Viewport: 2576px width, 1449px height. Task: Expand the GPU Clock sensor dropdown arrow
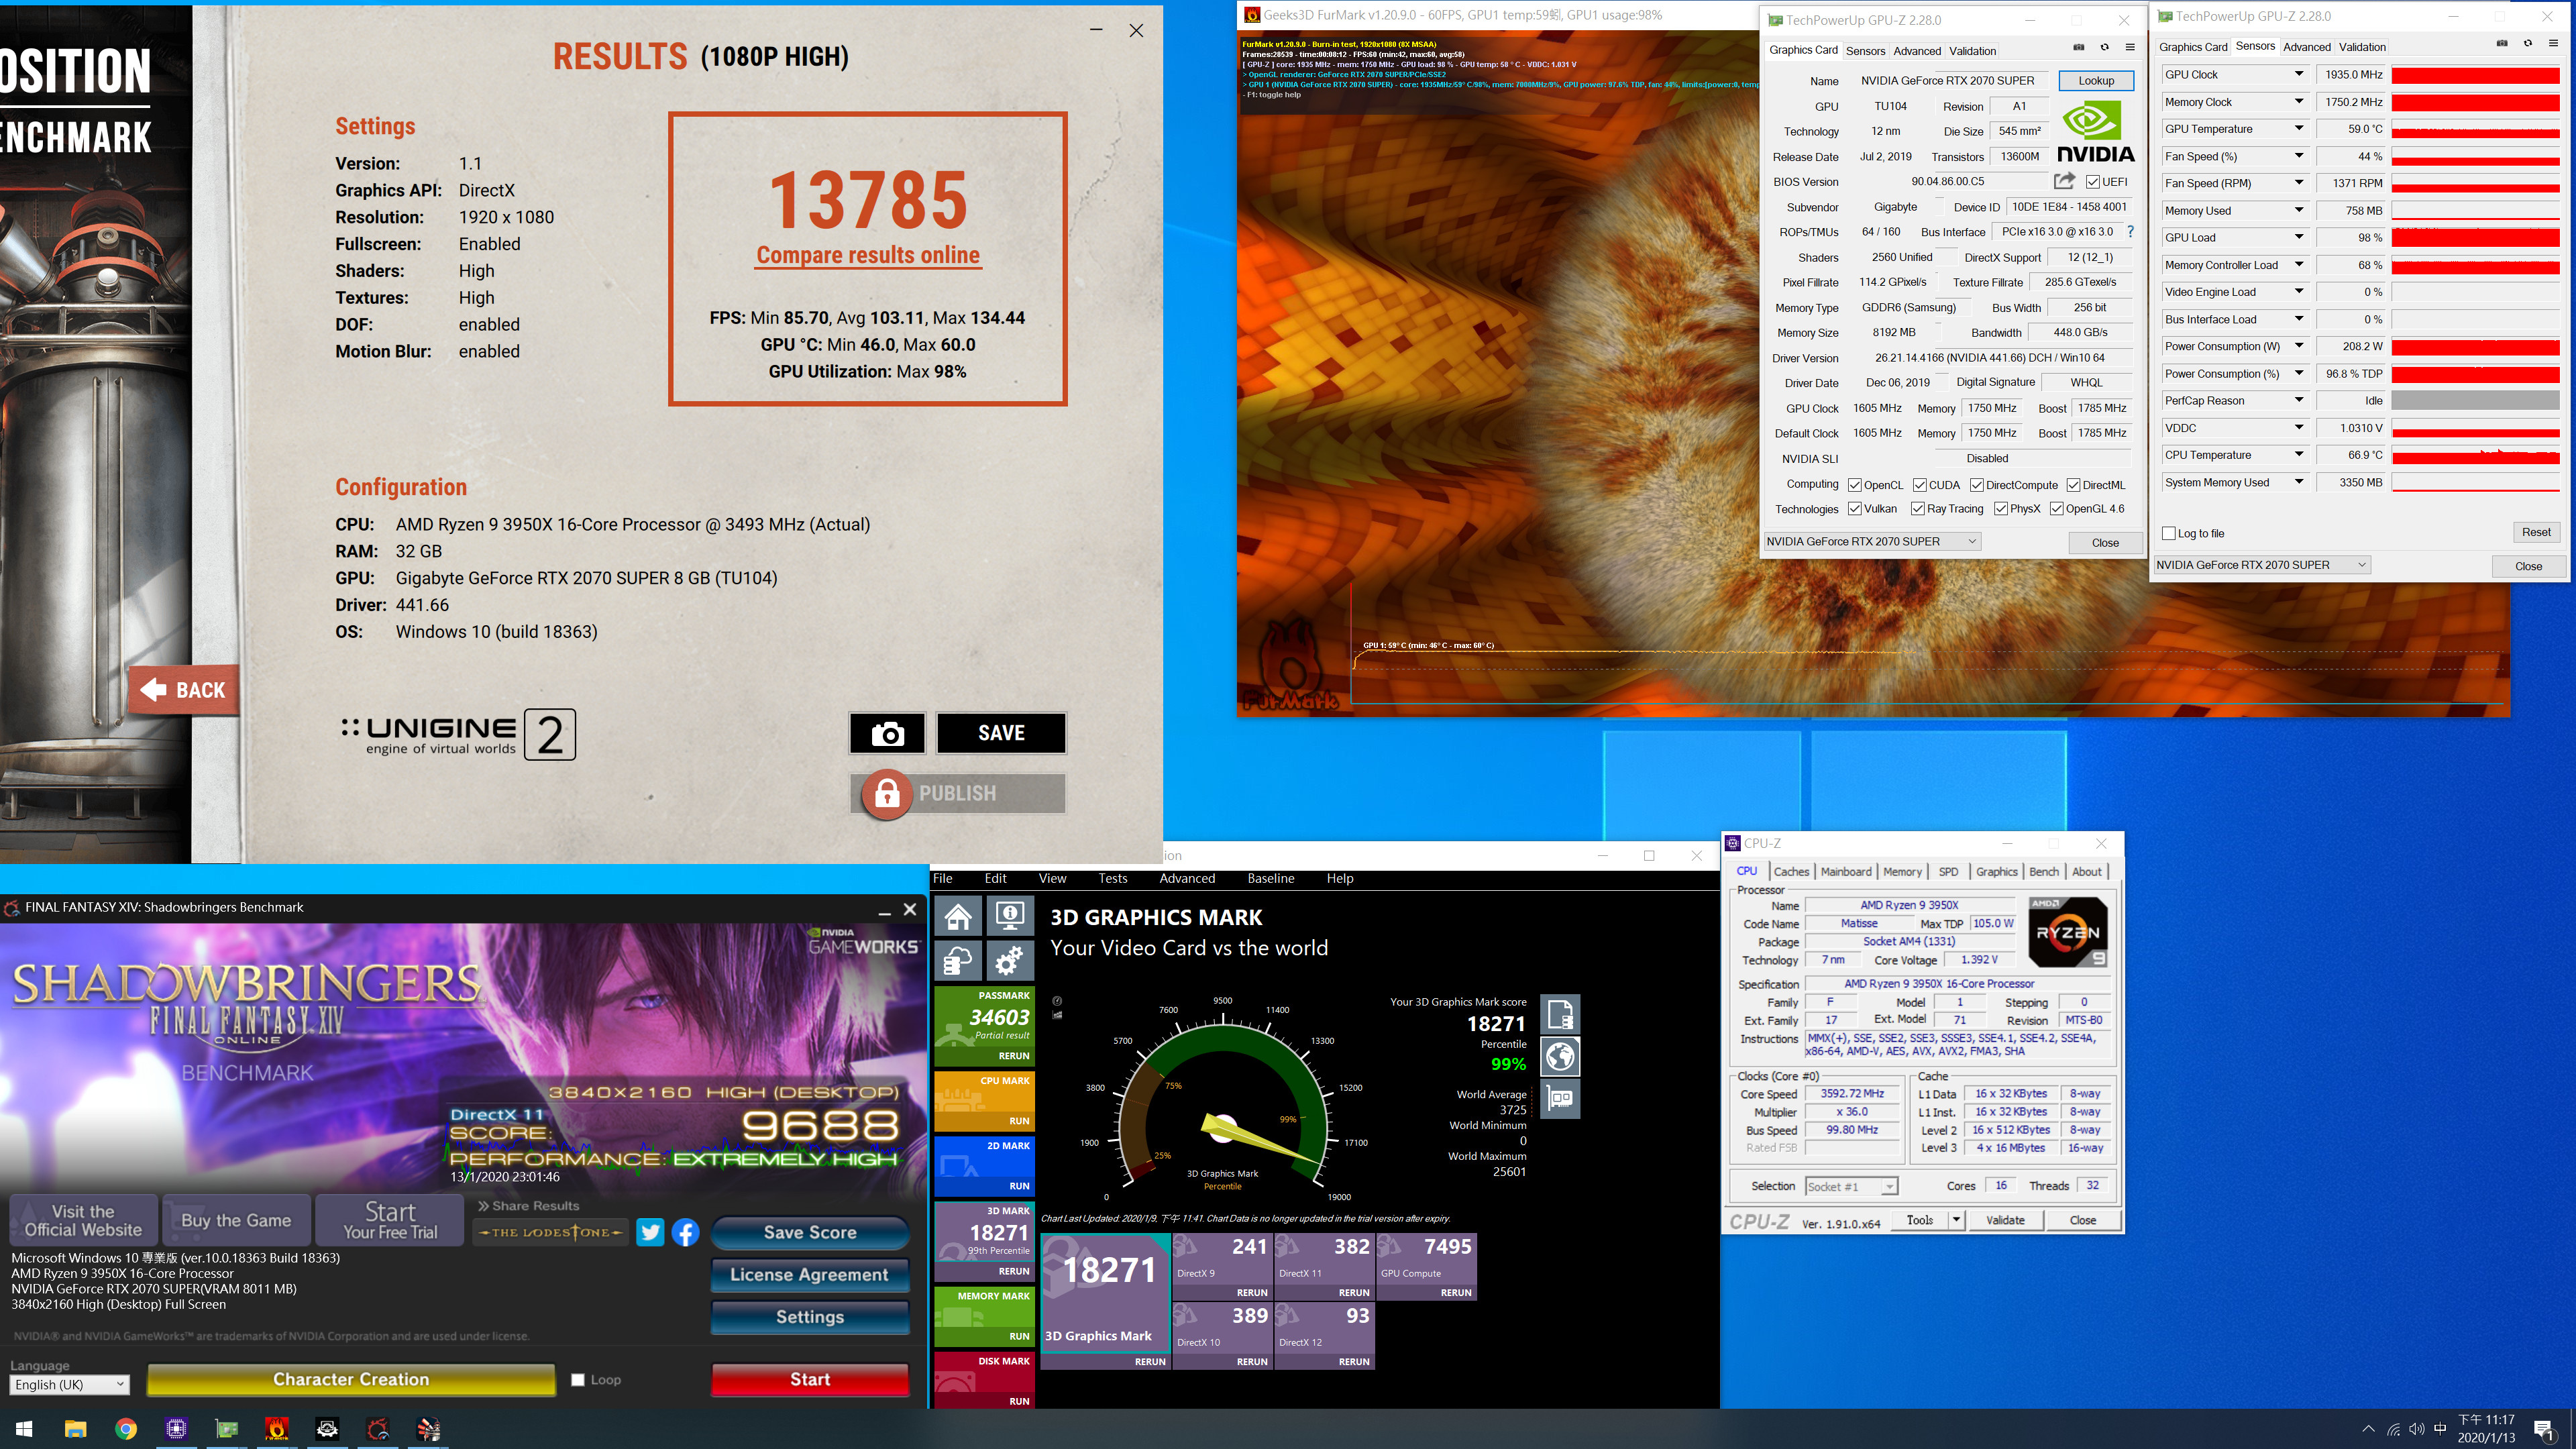(x=2298, y=74)
